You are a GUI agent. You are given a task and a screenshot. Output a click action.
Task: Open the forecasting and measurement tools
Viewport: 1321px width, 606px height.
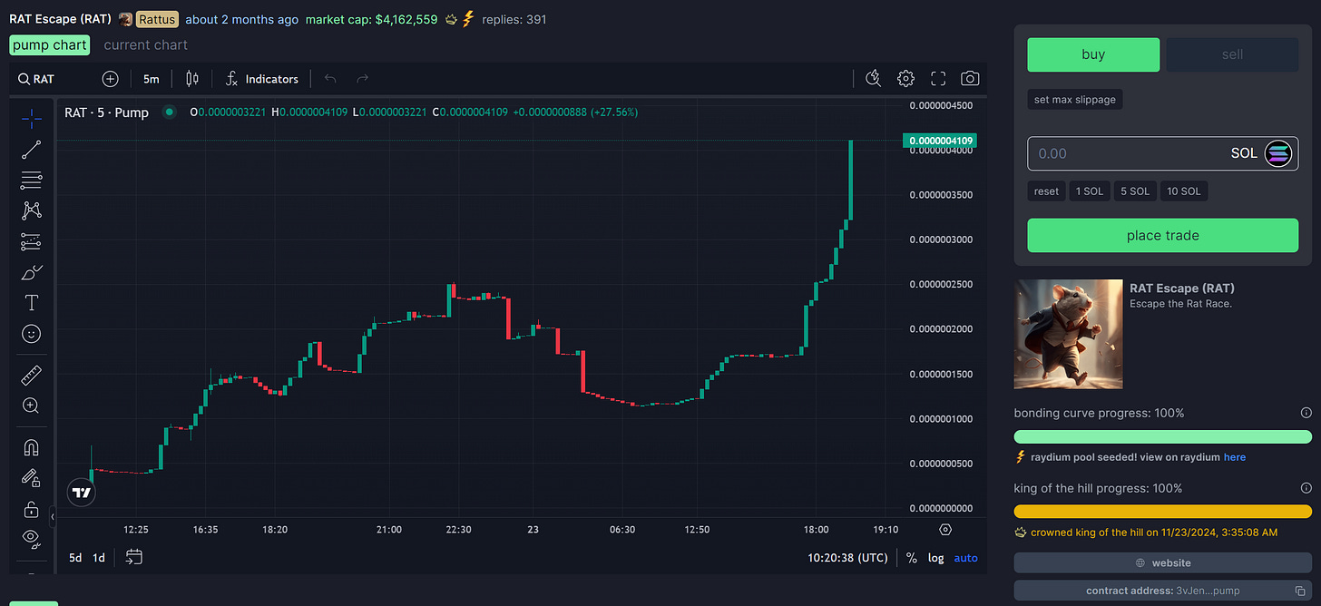click(x=31, y=241)
